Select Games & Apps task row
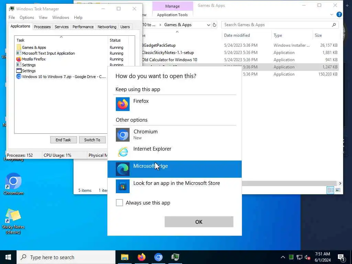 coord(61,47)
